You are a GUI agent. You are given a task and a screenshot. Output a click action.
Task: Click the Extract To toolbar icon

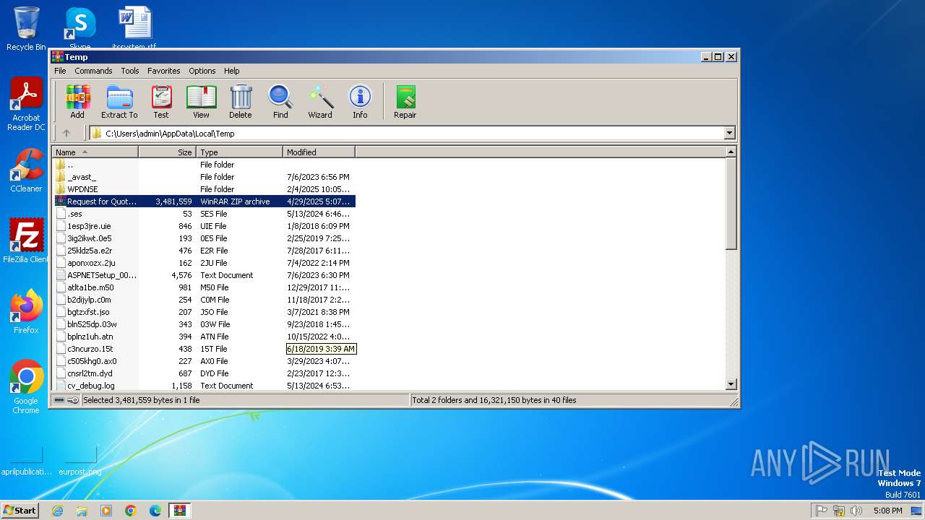[119, 101]
